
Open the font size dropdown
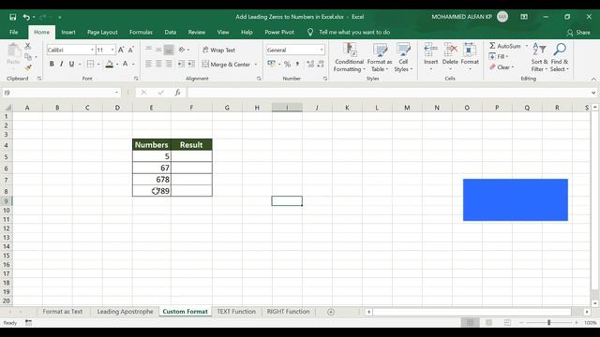point(112,50)
